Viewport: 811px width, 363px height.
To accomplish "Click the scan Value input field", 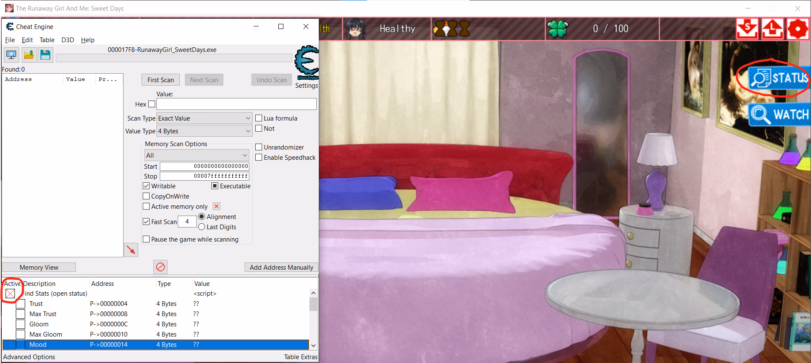I will 236,104.
